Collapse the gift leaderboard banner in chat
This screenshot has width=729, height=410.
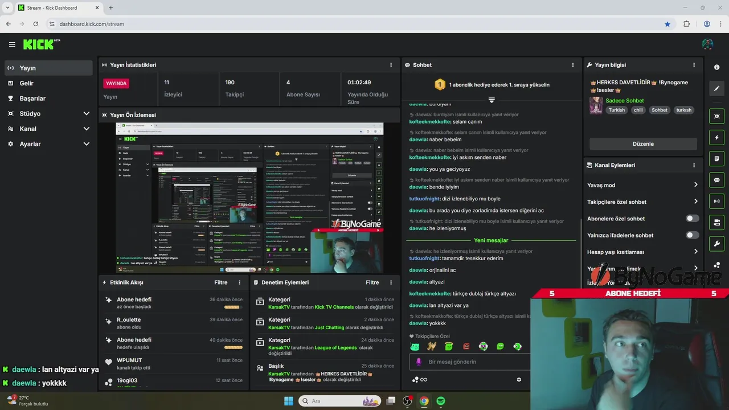tap(492, 100)
